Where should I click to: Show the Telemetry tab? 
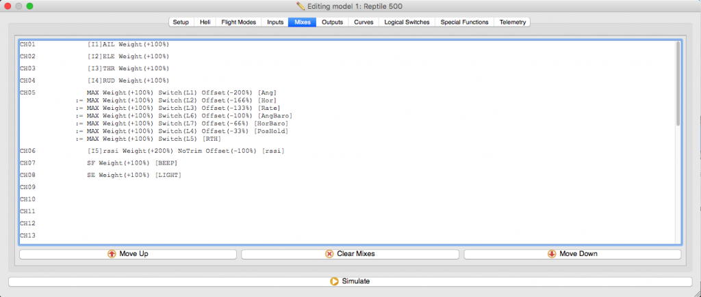pos(513,22)
